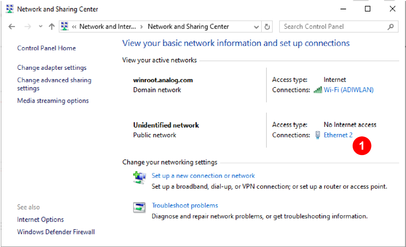The width and height of the screenshot is (406, 247).
Task: Select Network and Internet breadcrumb
Action: (x=107, y=27)
